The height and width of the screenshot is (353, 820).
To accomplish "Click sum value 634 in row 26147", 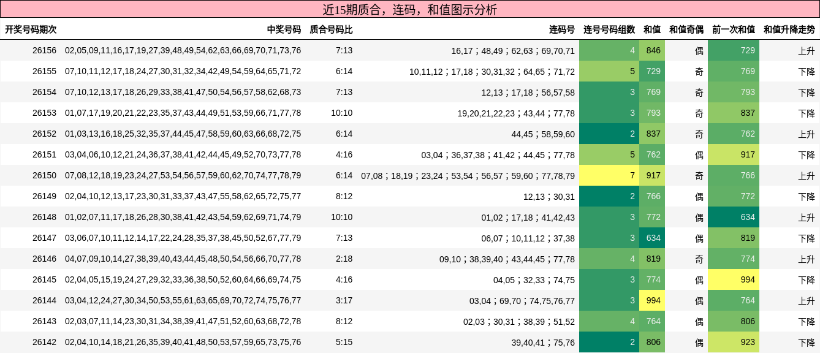I will [652, 238].
